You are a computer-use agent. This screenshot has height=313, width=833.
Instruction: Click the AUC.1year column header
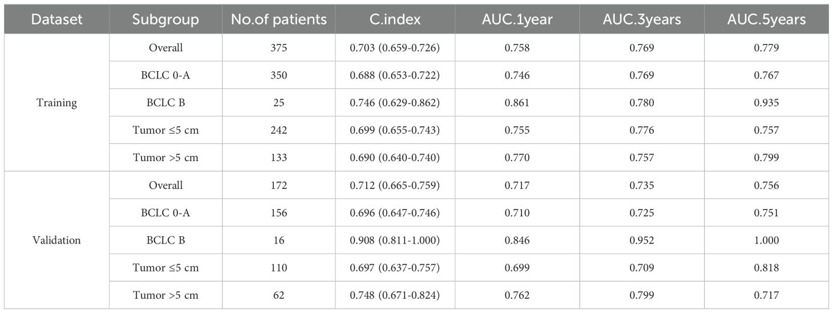517,19
